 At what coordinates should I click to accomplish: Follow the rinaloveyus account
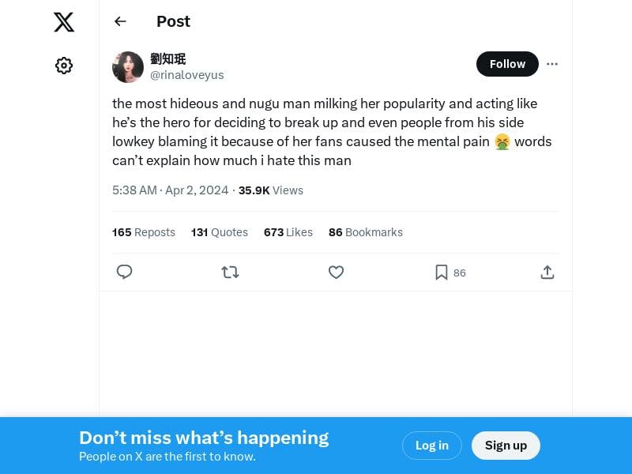[x=507, y=64]
